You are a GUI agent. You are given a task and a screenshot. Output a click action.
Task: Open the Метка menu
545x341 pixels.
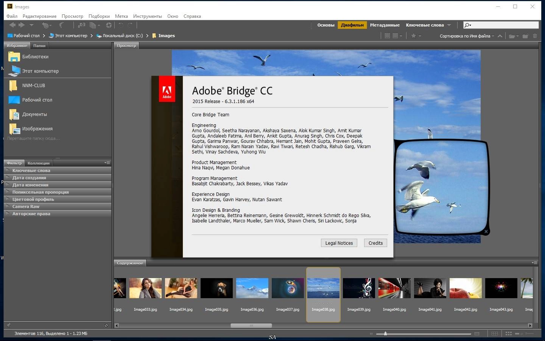point(121,16)
